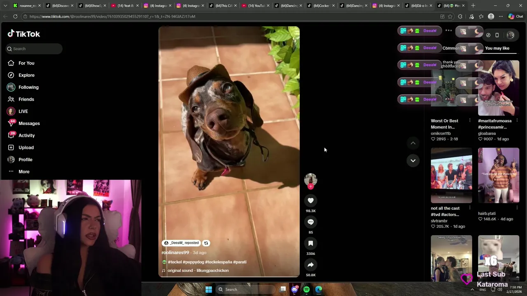Open options menu for Worst Or Best Moment
Viewport: 527px width, 296px height.
coord(470,120)
